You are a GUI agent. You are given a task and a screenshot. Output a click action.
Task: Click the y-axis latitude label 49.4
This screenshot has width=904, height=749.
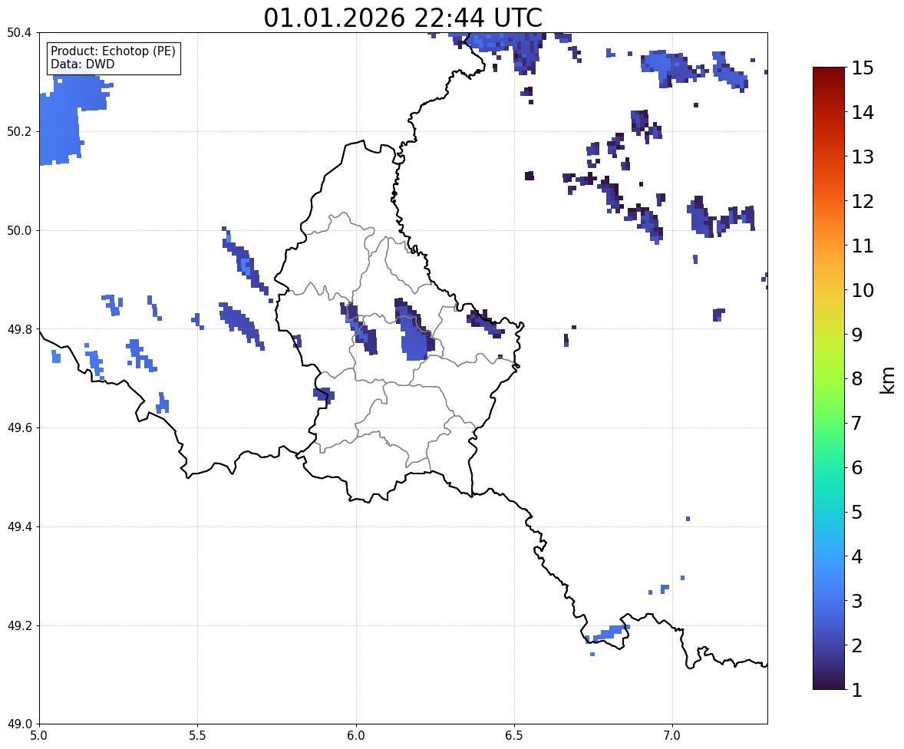18,527
